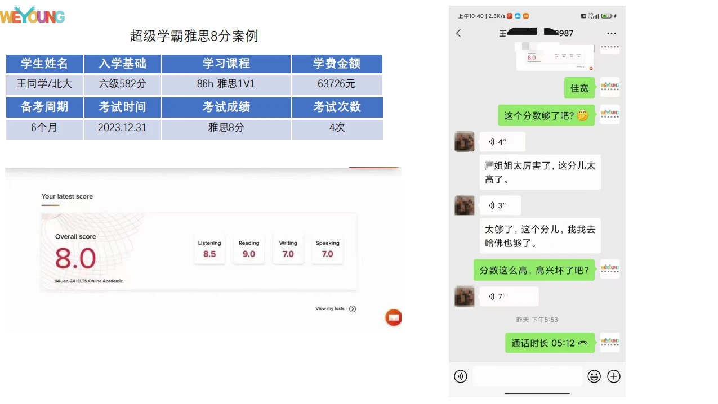Click the 学生姓名 table header
Screen dimensions: 718x404
pos(44,64)
